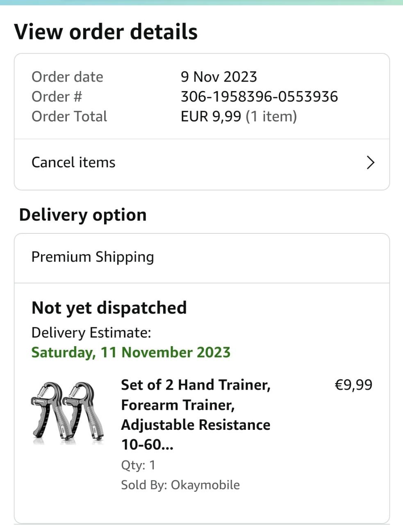Tap the Order # label

[x=57, y=97]
